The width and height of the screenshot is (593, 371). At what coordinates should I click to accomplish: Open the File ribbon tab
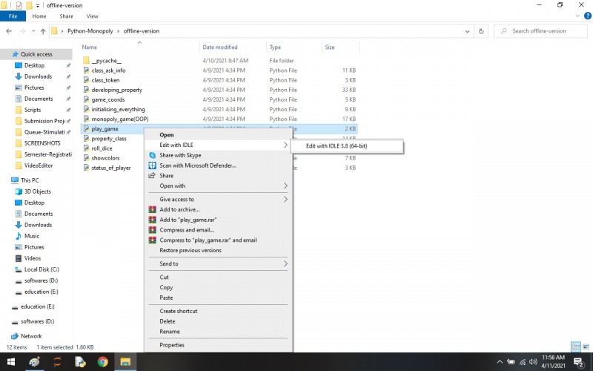[13, 16]
